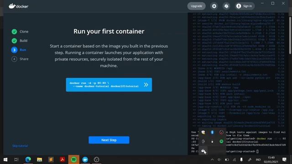Click the Bluetooth icon in tray popup

212,132
